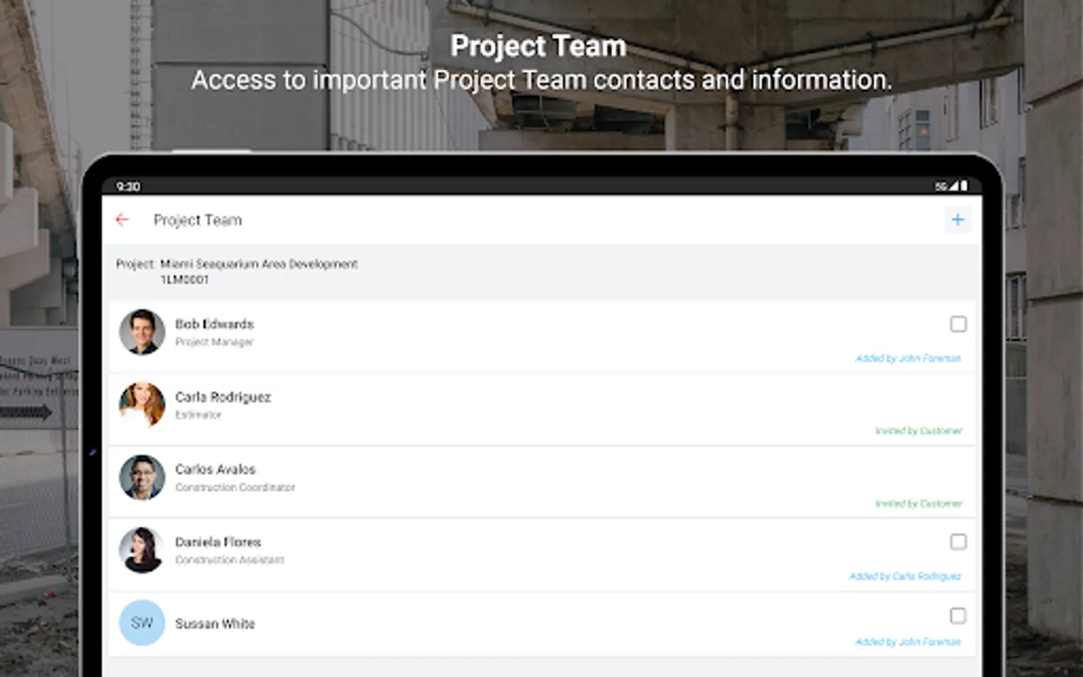The image size is (1083, 677).
Task: Tap the blue plus add member icon
Action: click(957, 220)
